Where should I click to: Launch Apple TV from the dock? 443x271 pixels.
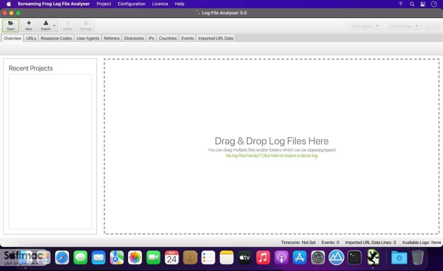(x=245, y=257)
